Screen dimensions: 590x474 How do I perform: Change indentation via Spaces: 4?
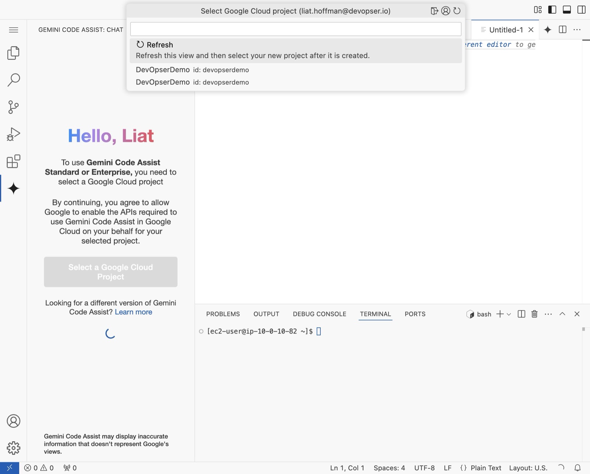[389, 468]
